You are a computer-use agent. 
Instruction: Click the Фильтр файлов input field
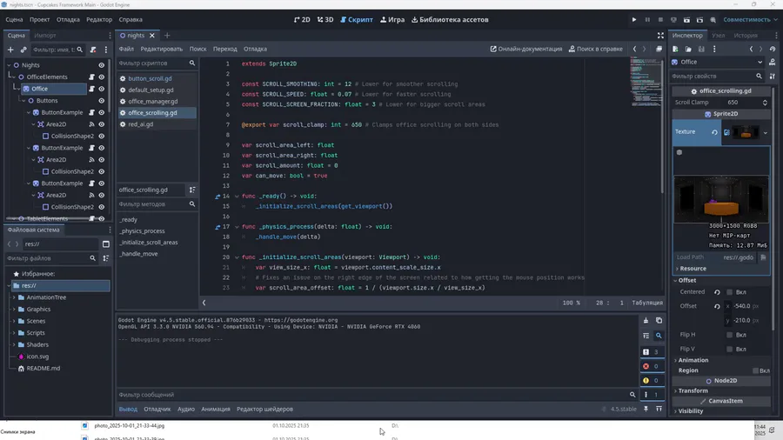[x=46, y=258]
